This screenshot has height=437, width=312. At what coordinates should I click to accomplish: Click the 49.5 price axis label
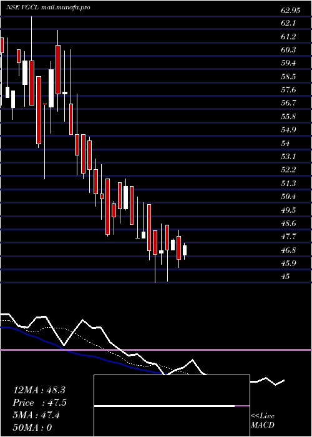tap(288, 210)
